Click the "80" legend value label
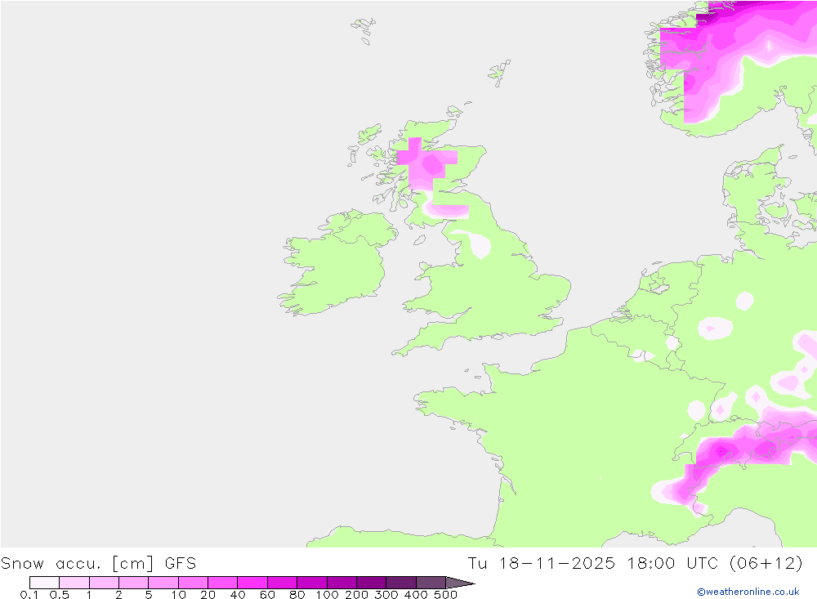817x599 pixels. pyautogui.click(x=297, y=594)
